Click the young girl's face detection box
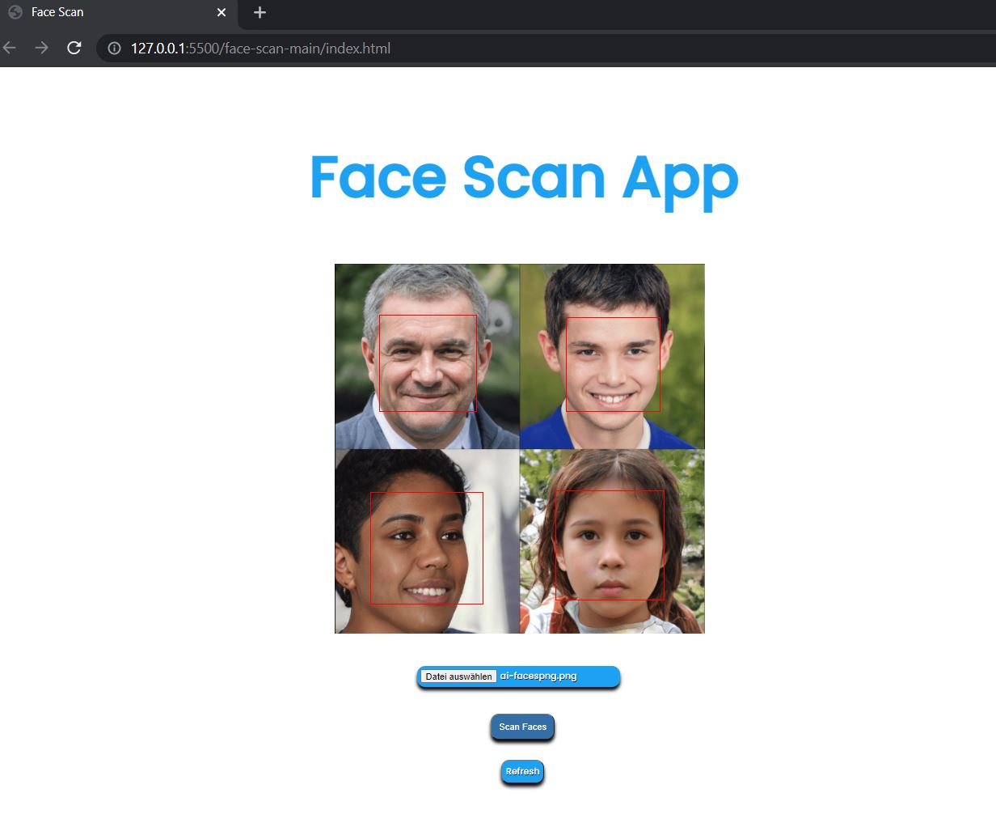Screen dimensions: 996x827 click(x=610, y=545)
